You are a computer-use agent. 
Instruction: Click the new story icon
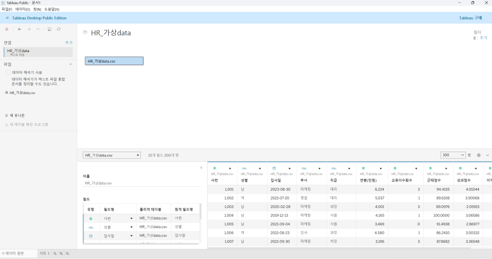(67, 253)
